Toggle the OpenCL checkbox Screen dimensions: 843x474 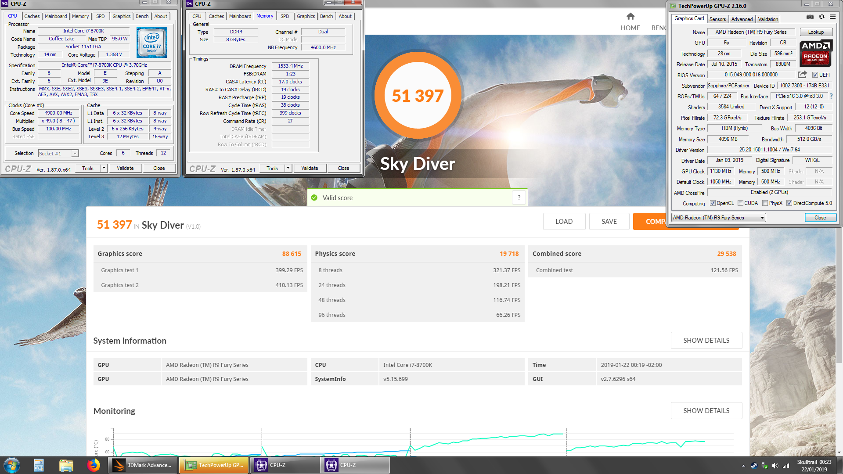click(x=713, y=203)
